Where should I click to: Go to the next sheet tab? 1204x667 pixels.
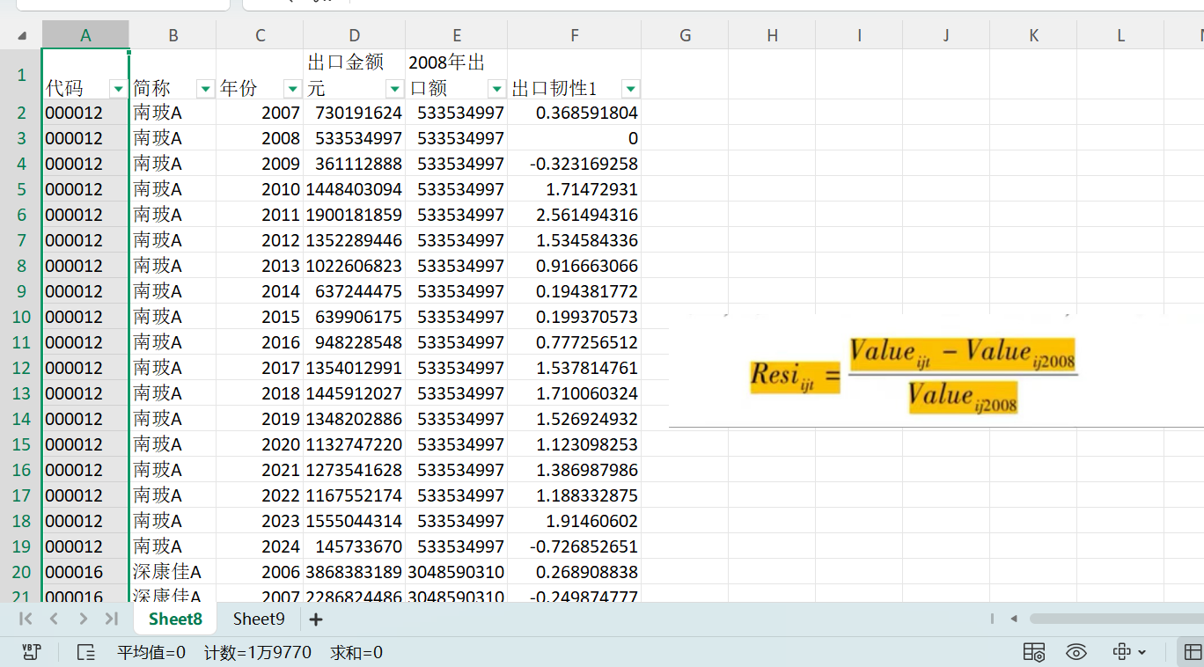click(83, 619)
